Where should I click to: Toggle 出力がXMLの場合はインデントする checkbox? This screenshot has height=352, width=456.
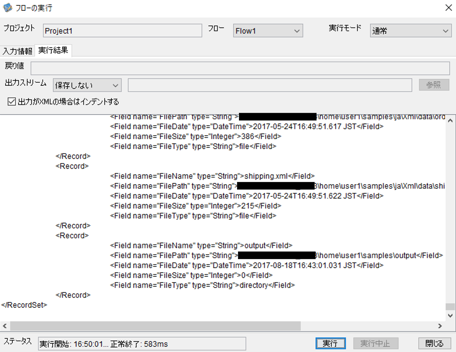pos(11,101)
